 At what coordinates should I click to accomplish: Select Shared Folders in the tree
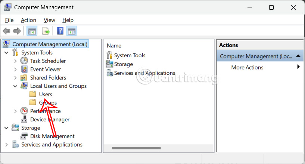click(48, 78)
